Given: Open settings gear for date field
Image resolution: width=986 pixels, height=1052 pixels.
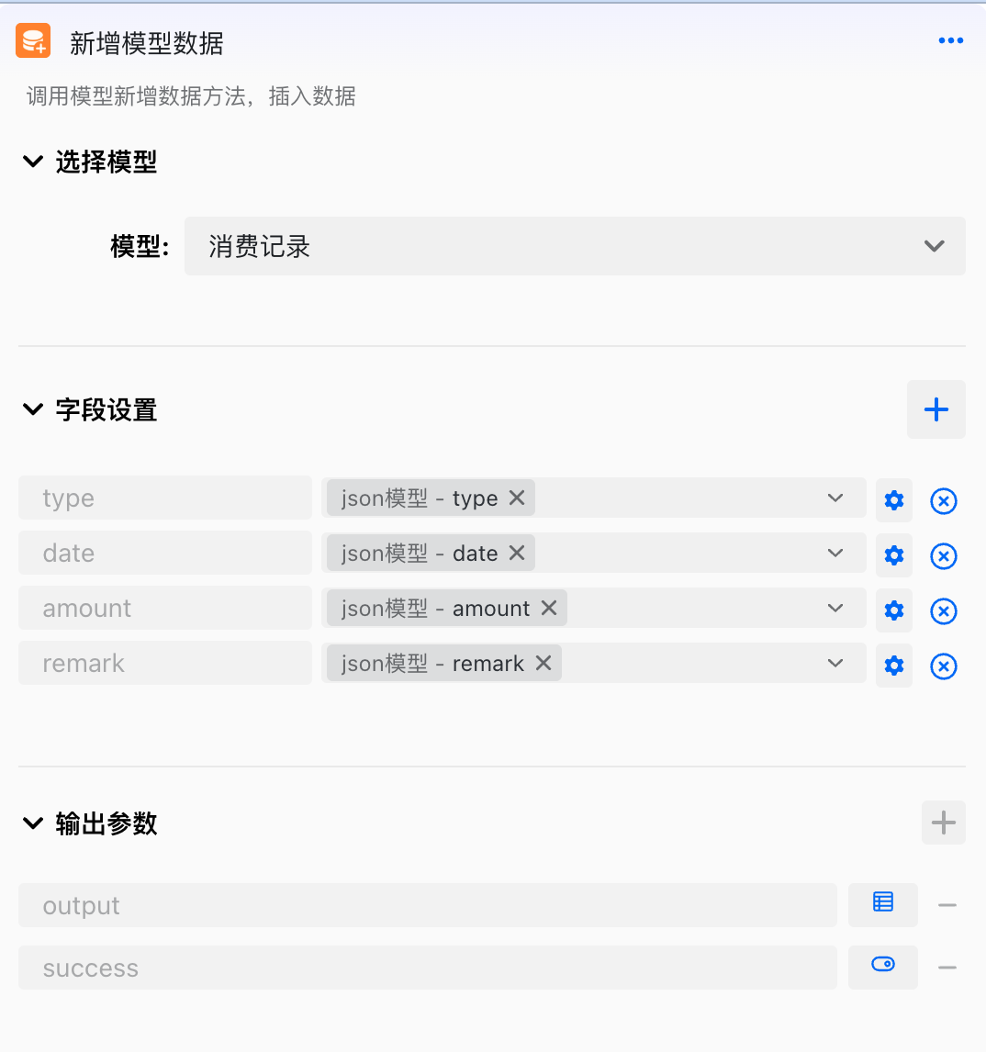Looking at the screenshot, I should tap(893, 555).
